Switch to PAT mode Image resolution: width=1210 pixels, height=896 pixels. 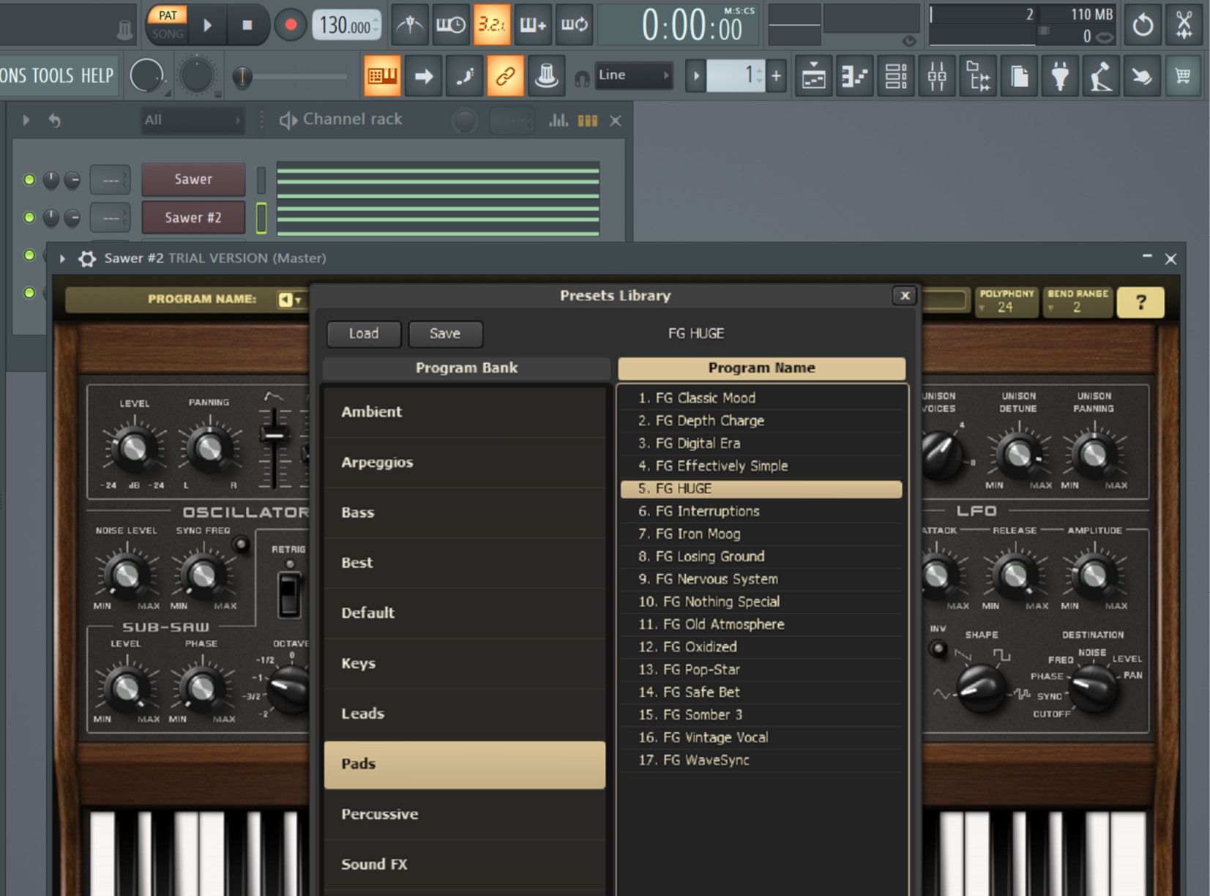coord(168,15)
